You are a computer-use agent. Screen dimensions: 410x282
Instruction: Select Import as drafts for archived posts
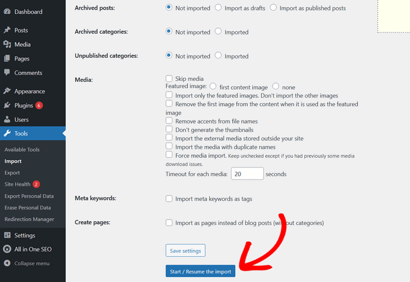(218, 8)
